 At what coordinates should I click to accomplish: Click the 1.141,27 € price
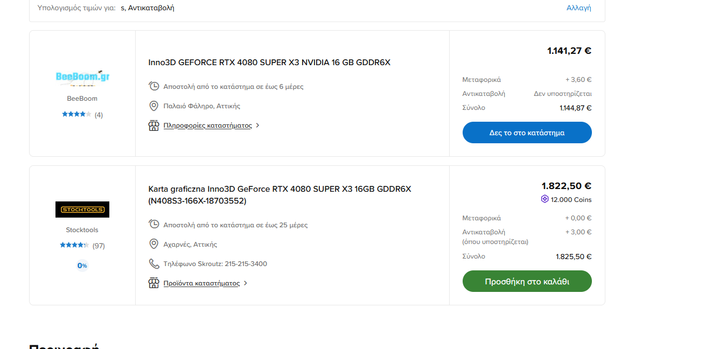tap(569, 51)
